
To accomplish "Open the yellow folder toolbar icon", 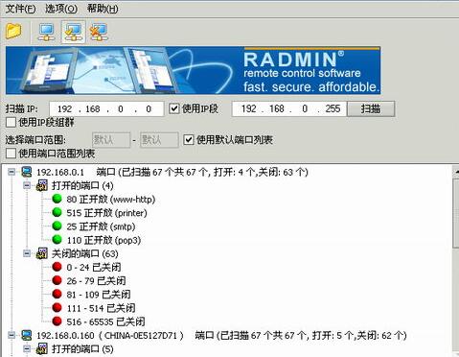I will tap(13, 32).
